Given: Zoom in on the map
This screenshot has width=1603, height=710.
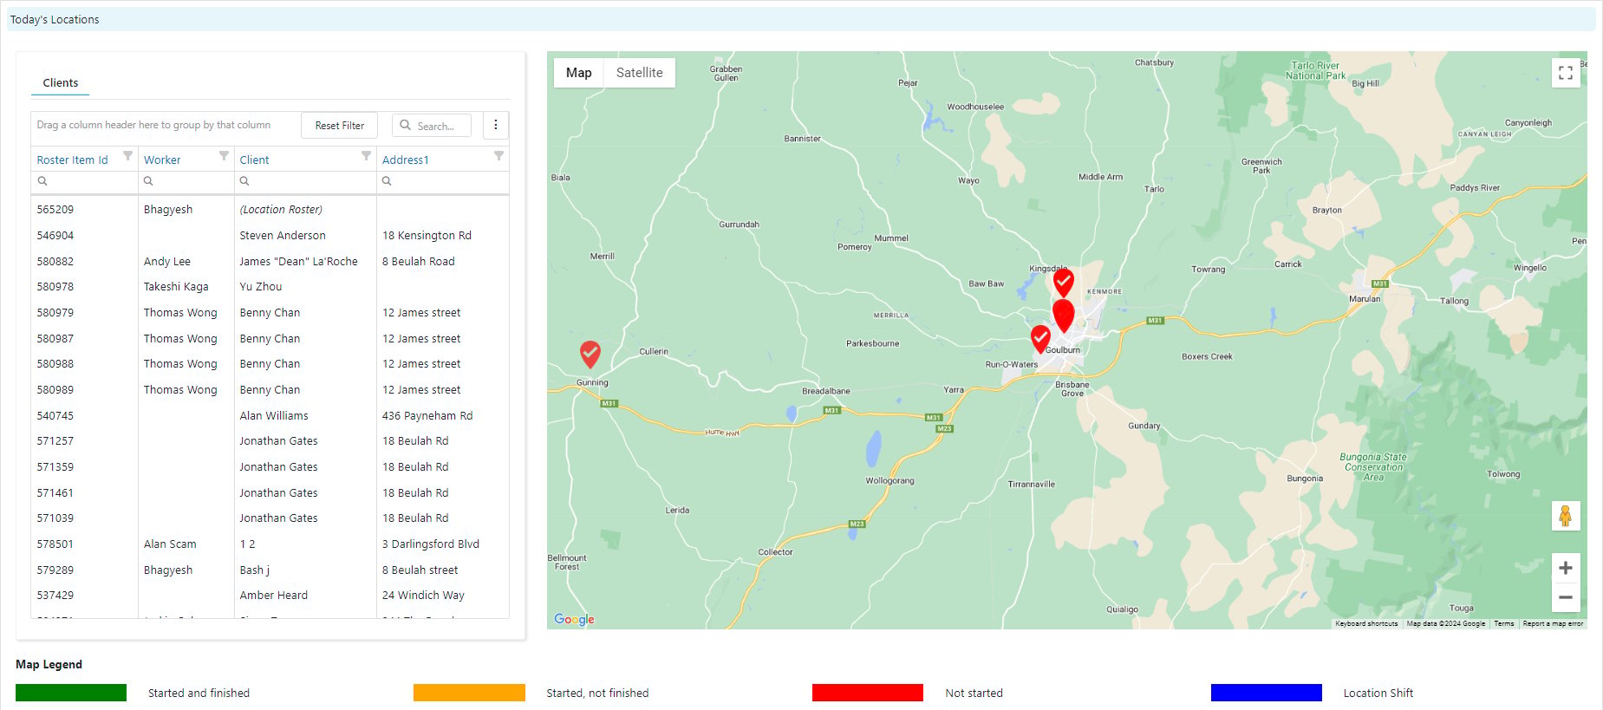Looking at the screenshot, I should (x=1566, y=568).
